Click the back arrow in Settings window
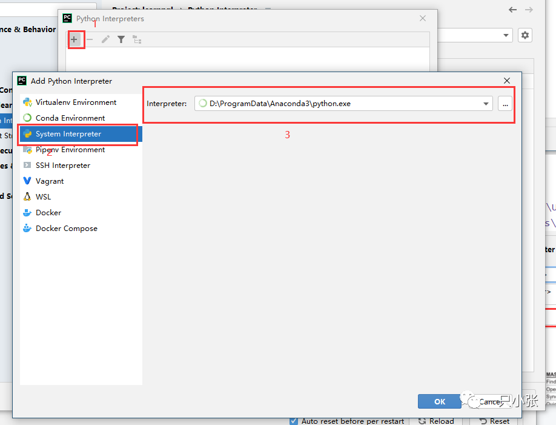This screenshot has width=556, height=425. (x=513, y=10)
